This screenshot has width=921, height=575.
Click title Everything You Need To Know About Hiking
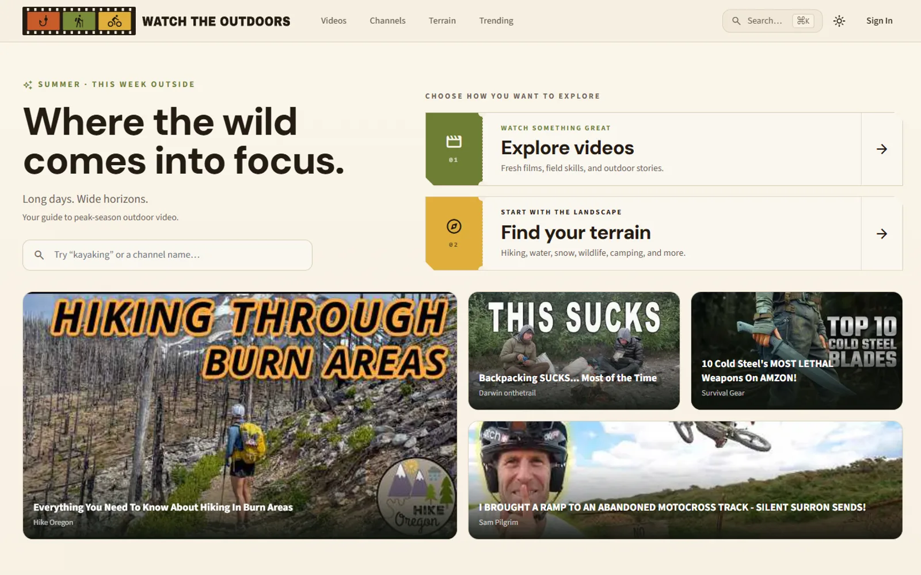tap(163, 507)
